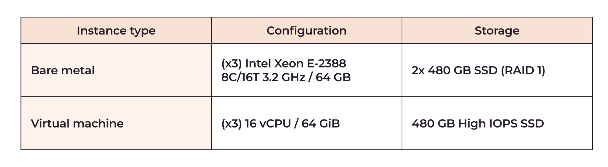The image size is (608, 167).
Task: Click the text (x3) in Bare metal row
Action: [x=231, y=63]
